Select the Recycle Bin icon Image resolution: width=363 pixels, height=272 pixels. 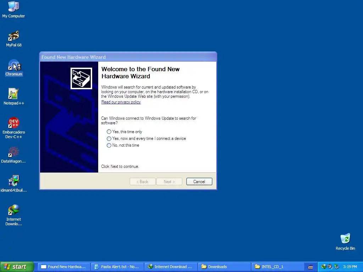tap(345, 242)
